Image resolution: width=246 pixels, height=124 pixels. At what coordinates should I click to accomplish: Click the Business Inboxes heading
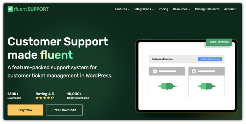(x=162, y=59)
